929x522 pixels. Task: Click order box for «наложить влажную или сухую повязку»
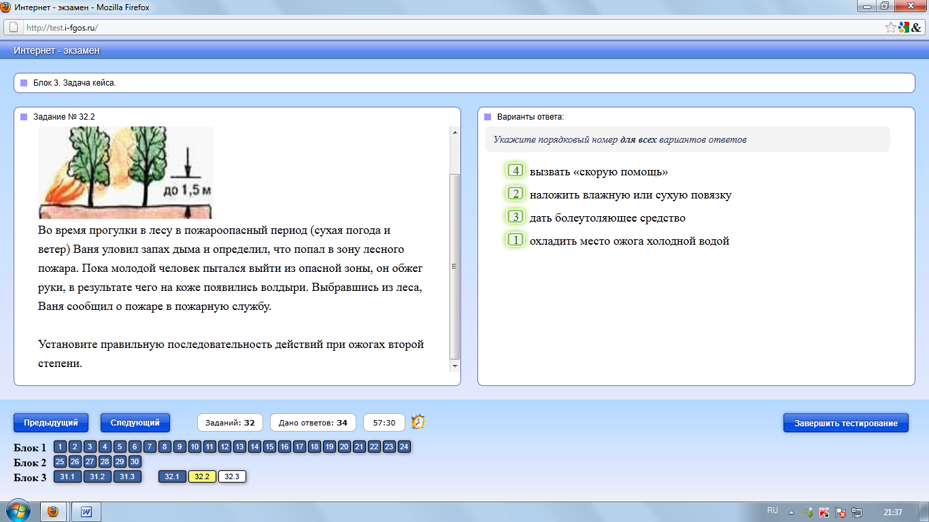pos(516,194)
